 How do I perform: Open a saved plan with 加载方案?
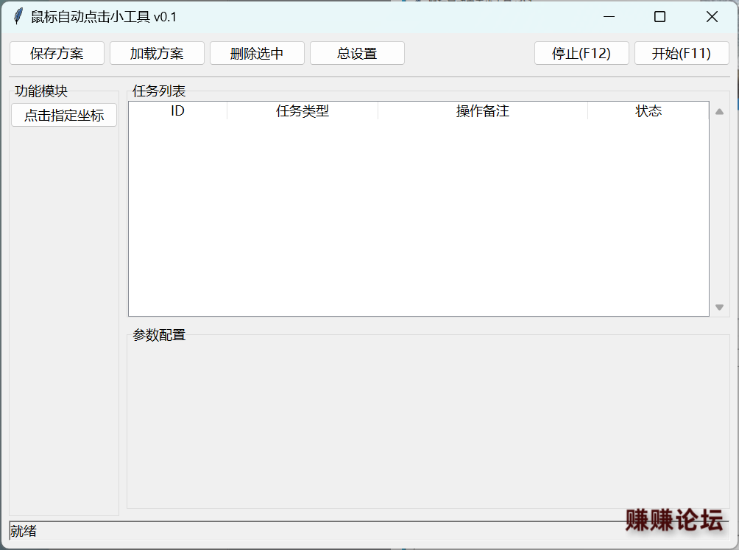[157, 53]
